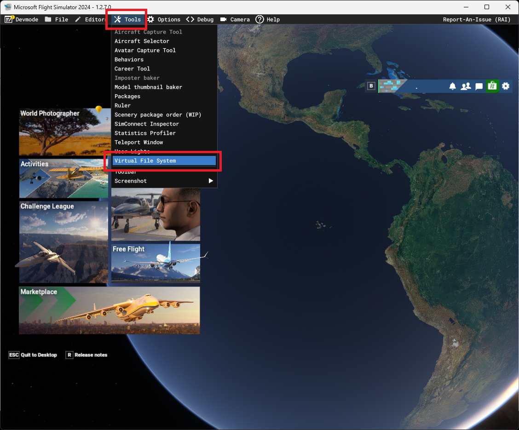The image size is (519, 430).
Task: Open the File menu
Action: [57, 19]
